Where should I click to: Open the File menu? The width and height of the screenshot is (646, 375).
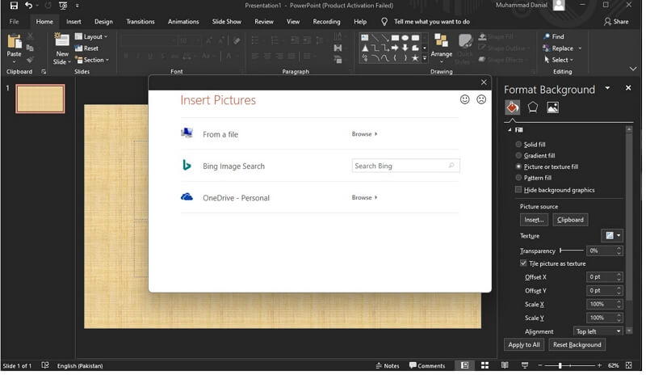[14, 22]
